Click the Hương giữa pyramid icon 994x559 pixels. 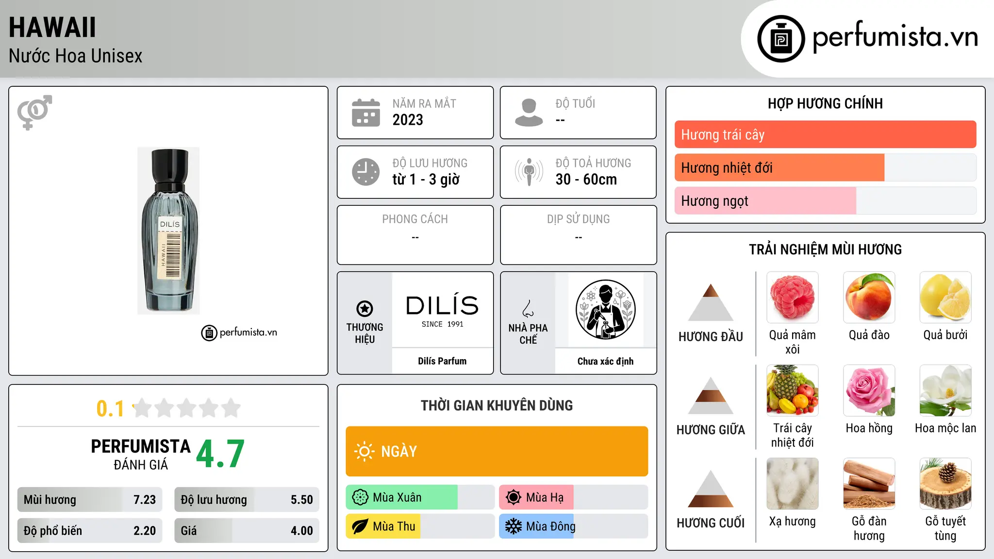pyautogui.click(x=711, y=395)
